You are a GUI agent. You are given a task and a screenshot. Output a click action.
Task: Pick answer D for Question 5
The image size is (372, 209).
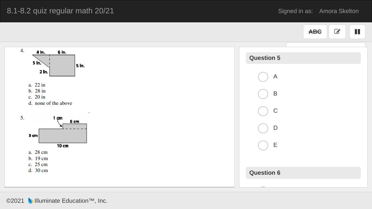click(x=263, y=128)
